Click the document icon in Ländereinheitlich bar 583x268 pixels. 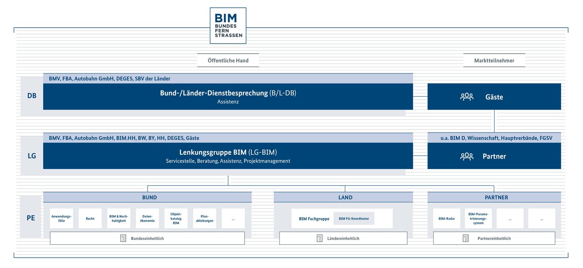click(319, 238)
